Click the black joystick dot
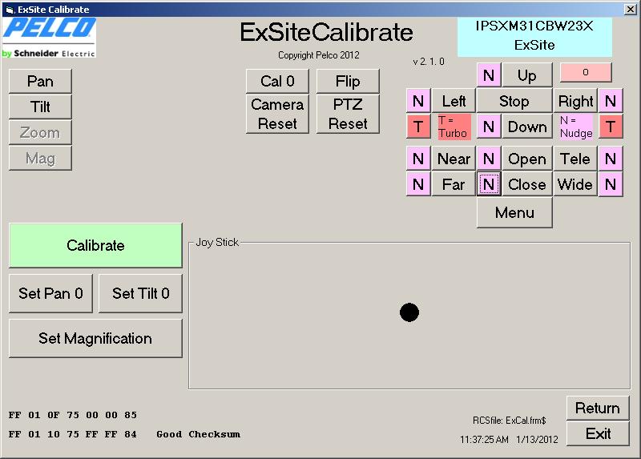This screenshot has width=641, height=459. pyautogui.click(x=409, y=312)
